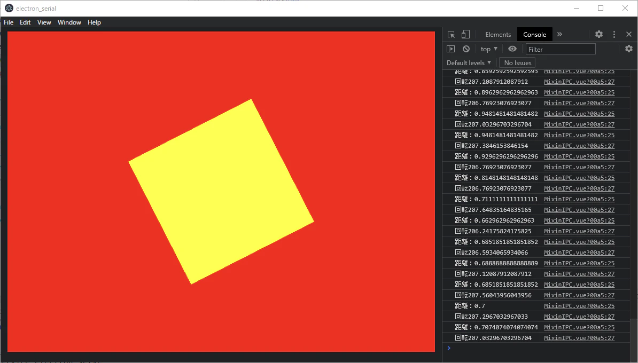Viewport: 638px width, 363px height.
Task: Open DevTools settings gear beside Console tab
Action: pyautogui.click(x=599, y=35)
